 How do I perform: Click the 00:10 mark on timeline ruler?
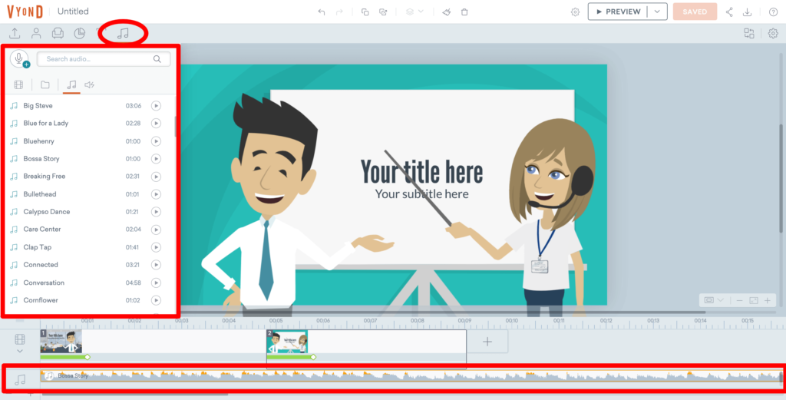[511, 320]
